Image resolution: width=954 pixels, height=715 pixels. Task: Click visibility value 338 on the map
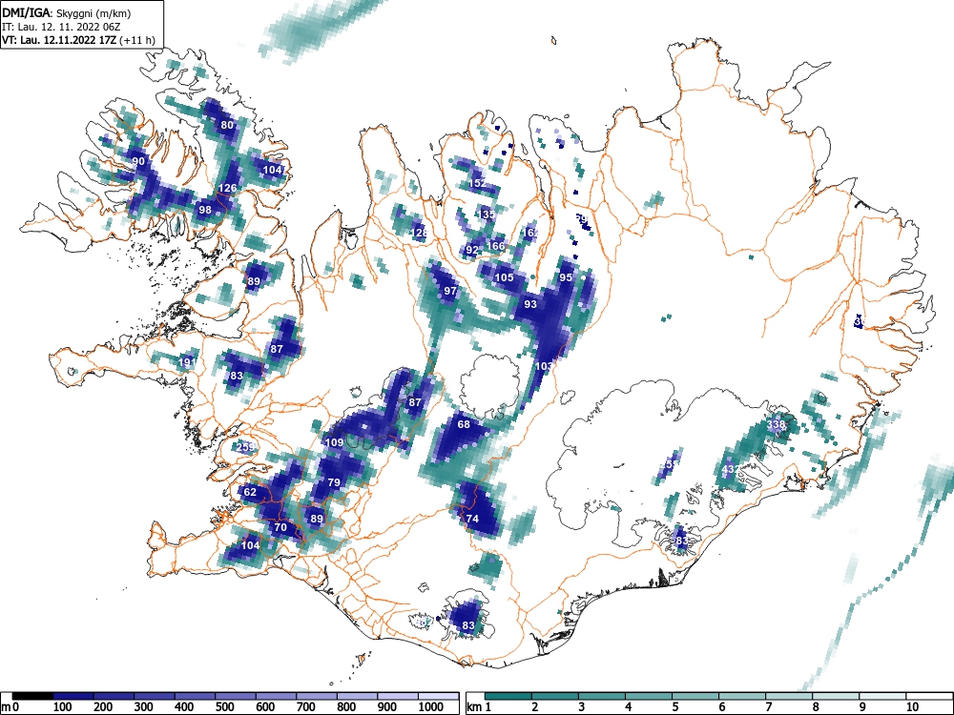776,424
